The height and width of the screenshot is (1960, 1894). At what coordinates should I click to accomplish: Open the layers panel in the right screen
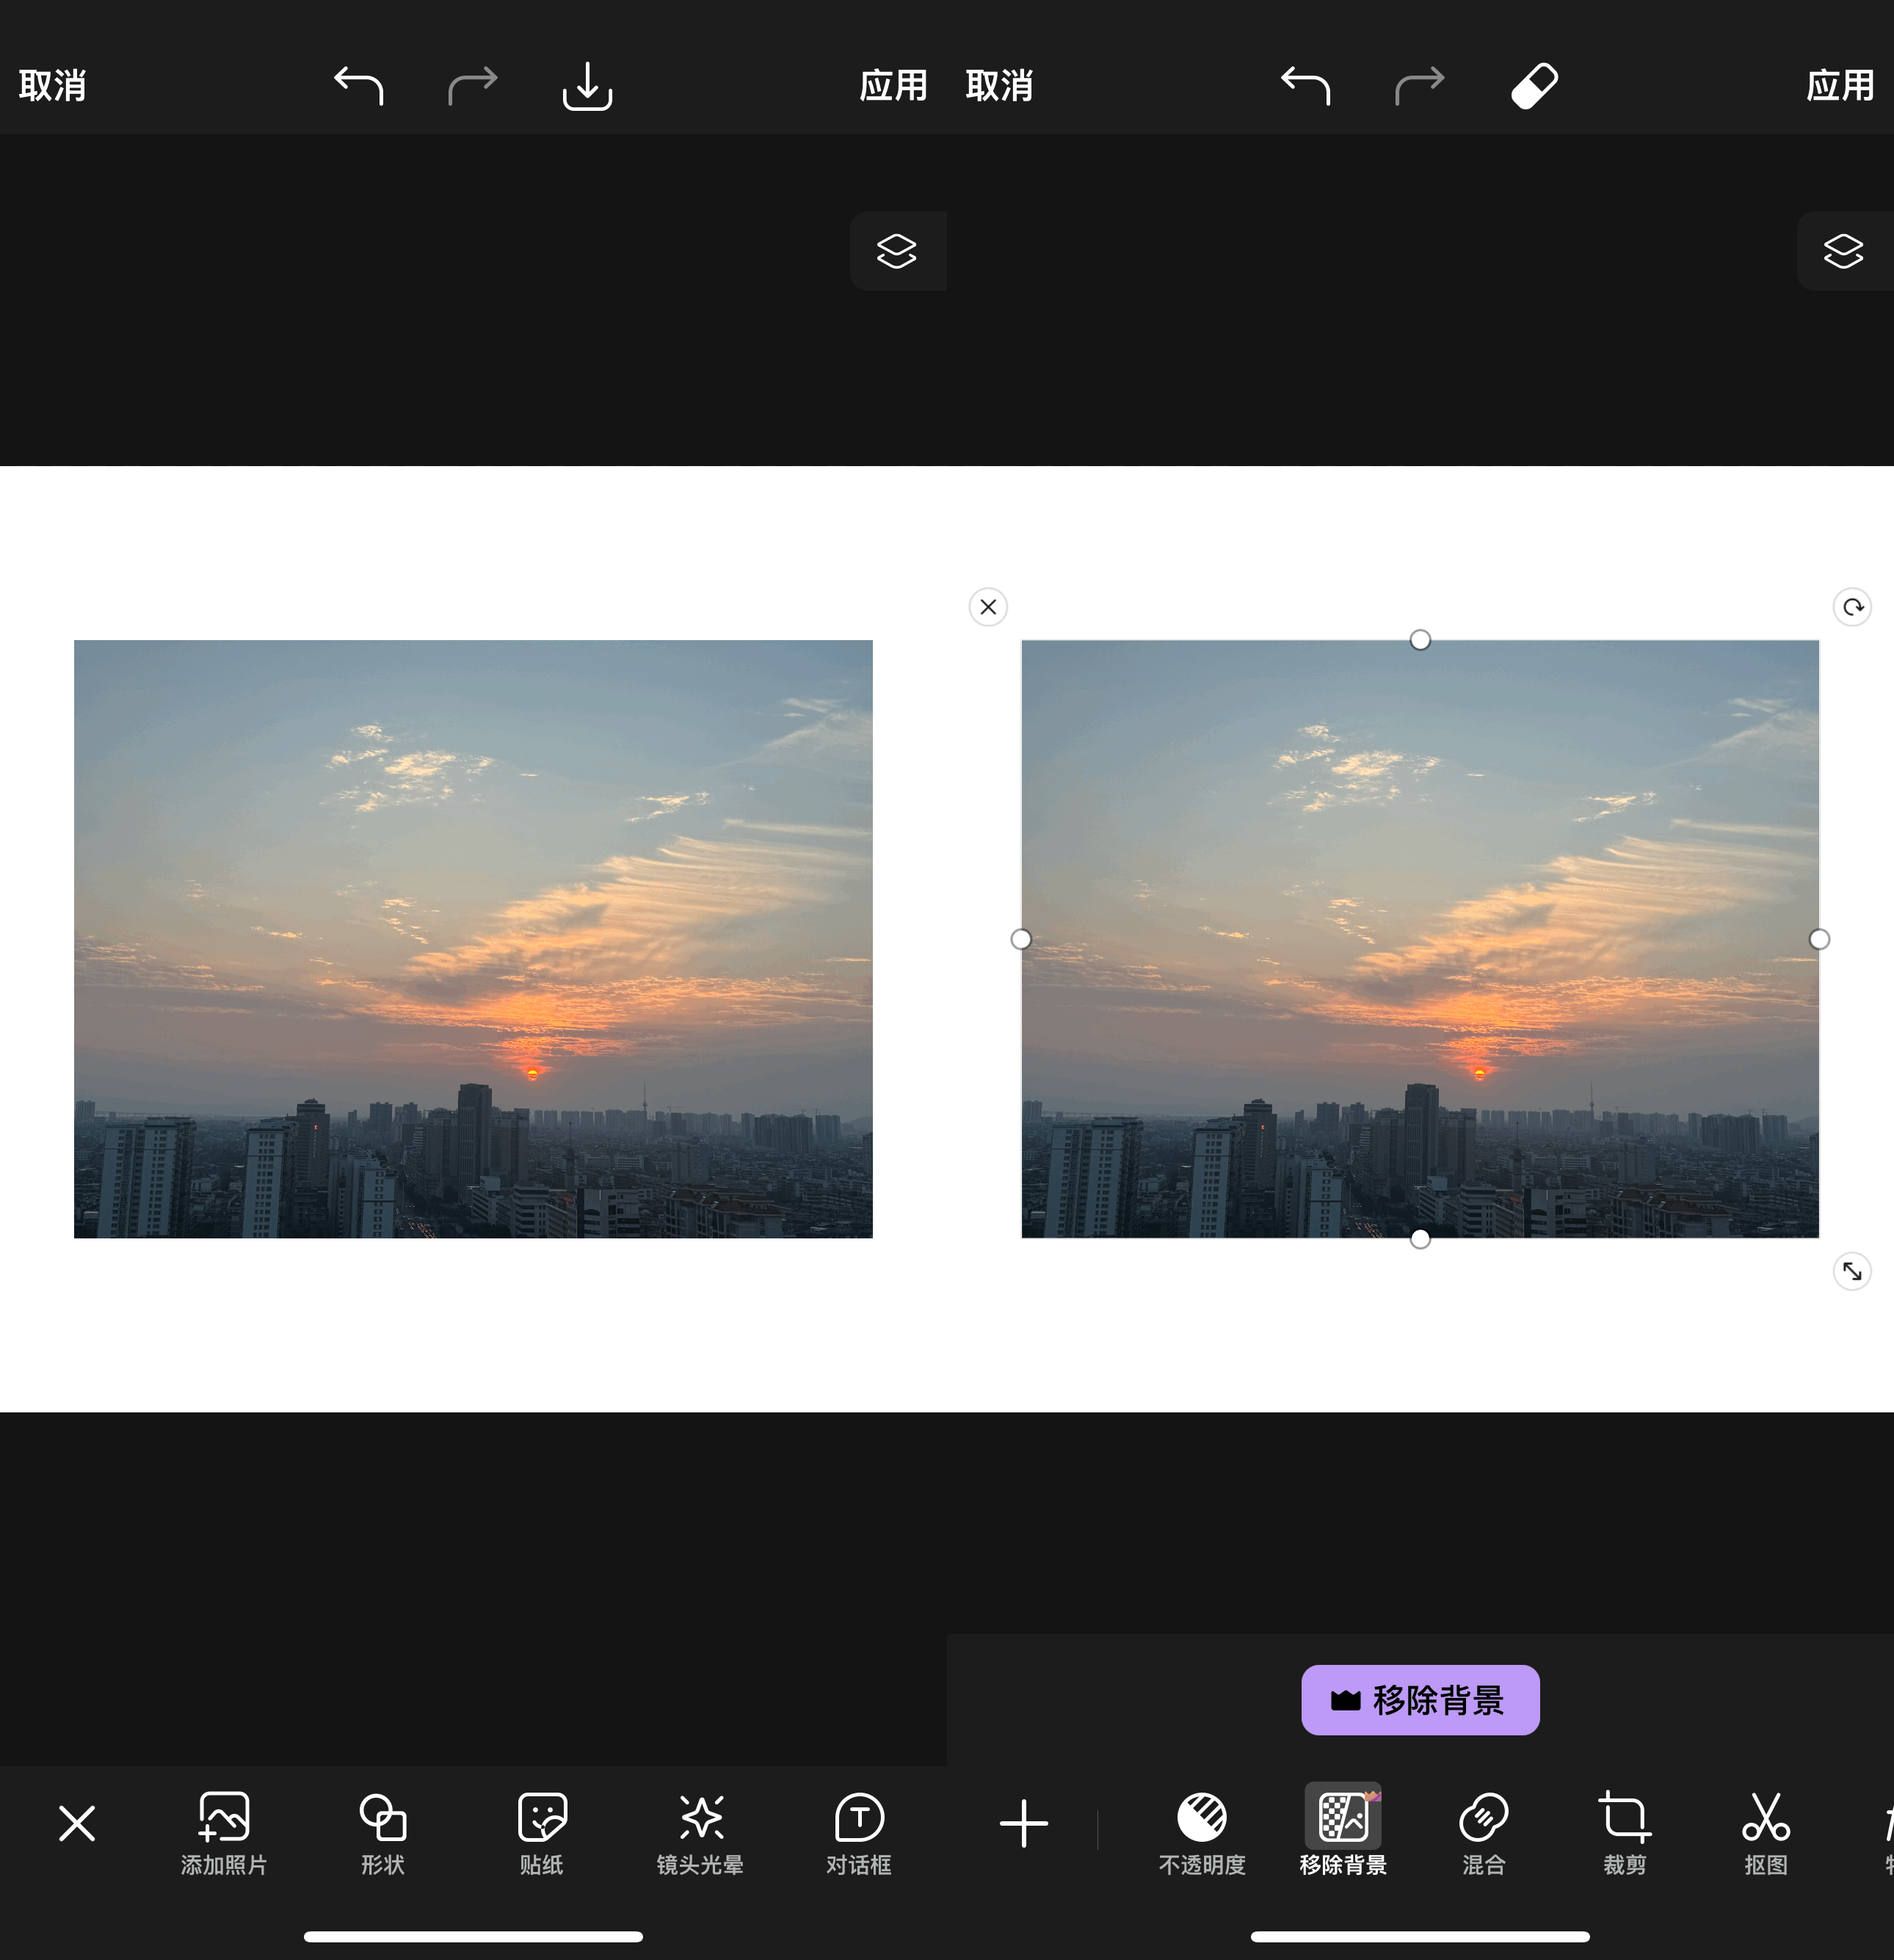tap(1844, 251)
